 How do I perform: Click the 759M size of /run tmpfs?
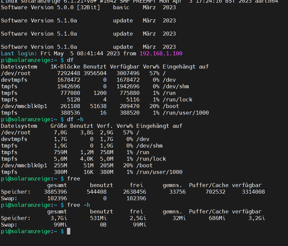[x=60, y=152]
